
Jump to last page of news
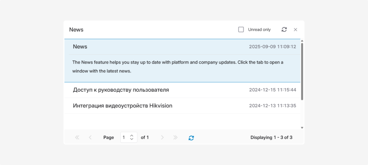175,137
